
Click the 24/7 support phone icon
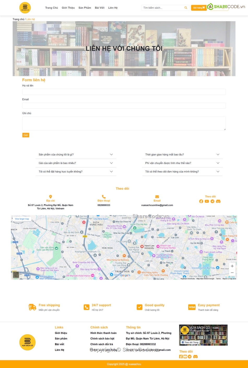click(86, 307)
